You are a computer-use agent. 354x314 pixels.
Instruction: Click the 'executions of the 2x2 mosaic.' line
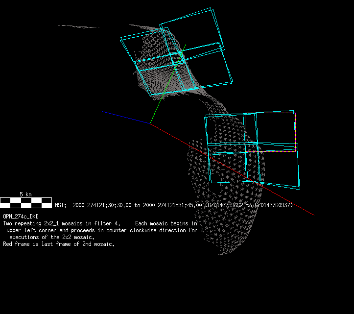52,237
